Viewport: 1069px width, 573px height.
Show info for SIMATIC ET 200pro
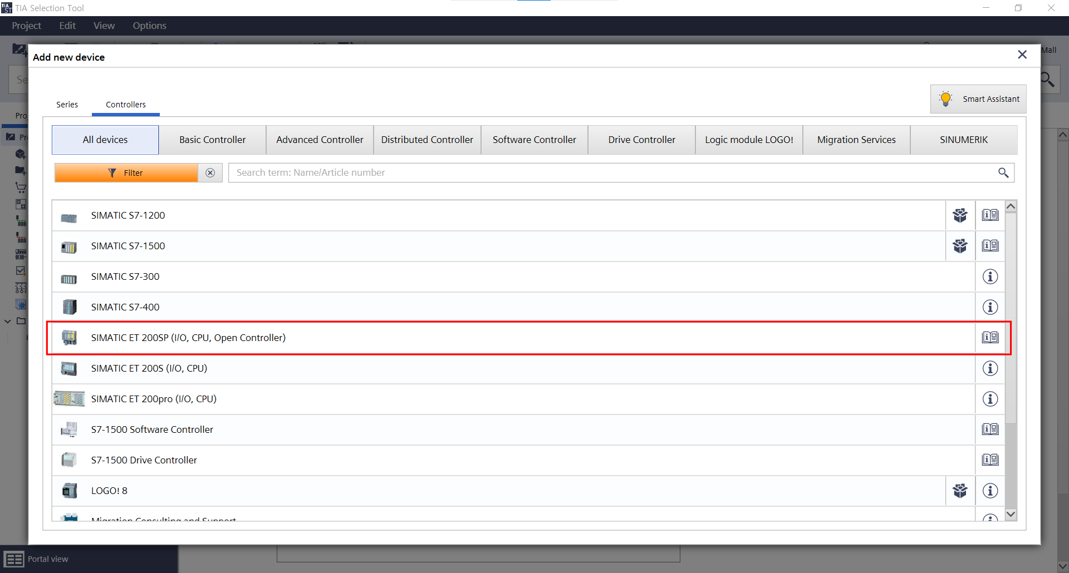(990, 399)
